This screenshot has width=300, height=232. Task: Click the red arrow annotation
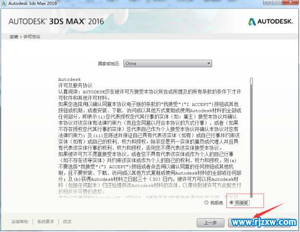click(269, 211)
